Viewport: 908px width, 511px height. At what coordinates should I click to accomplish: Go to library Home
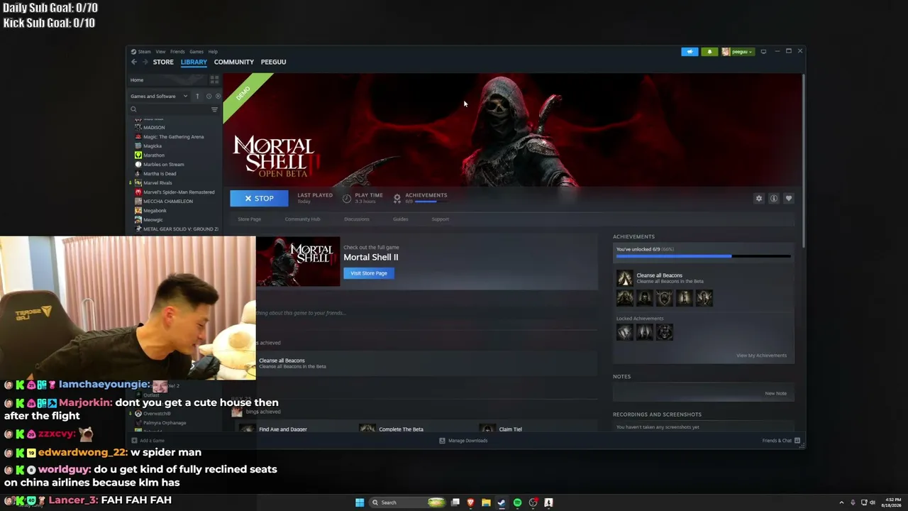(x=137, y=80)
